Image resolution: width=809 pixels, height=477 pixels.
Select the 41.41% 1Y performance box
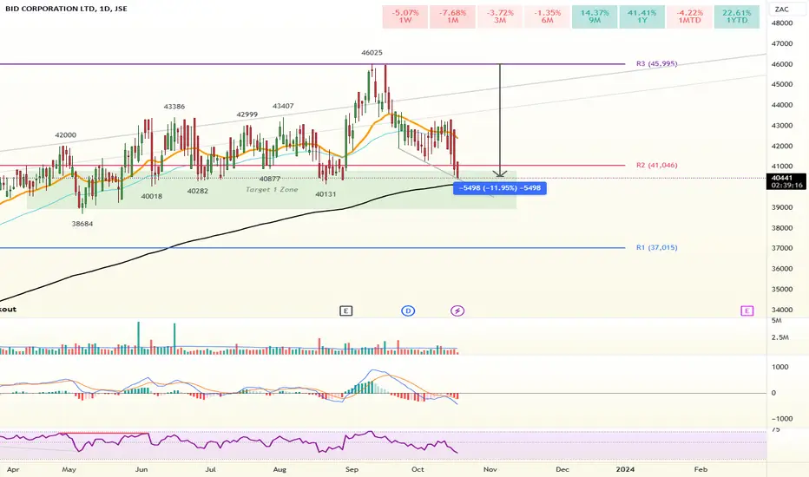tap(641, 16)
